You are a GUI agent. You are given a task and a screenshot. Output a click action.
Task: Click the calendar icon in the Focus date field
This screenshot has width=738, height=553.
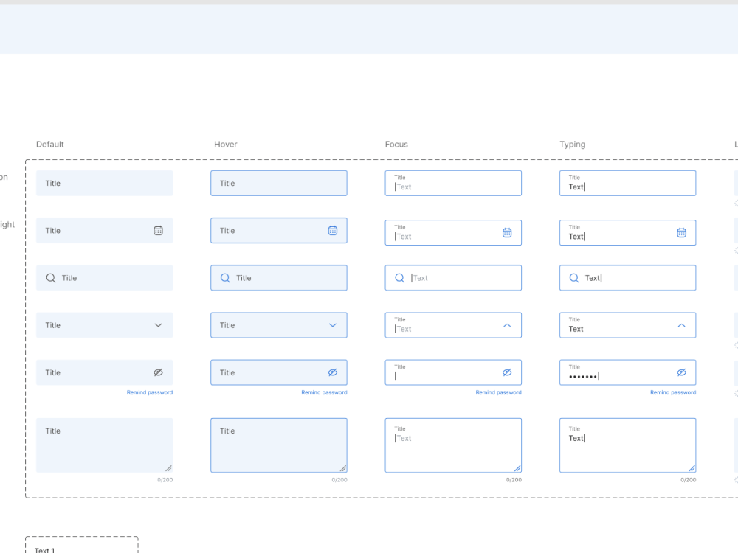pyautogui.click(x=507, y=232)
